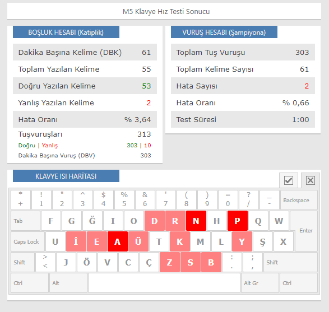Click the KLAVYE ISI HARİTASI header
Screen dimensions: 329x312
click(x=66, y=176)
